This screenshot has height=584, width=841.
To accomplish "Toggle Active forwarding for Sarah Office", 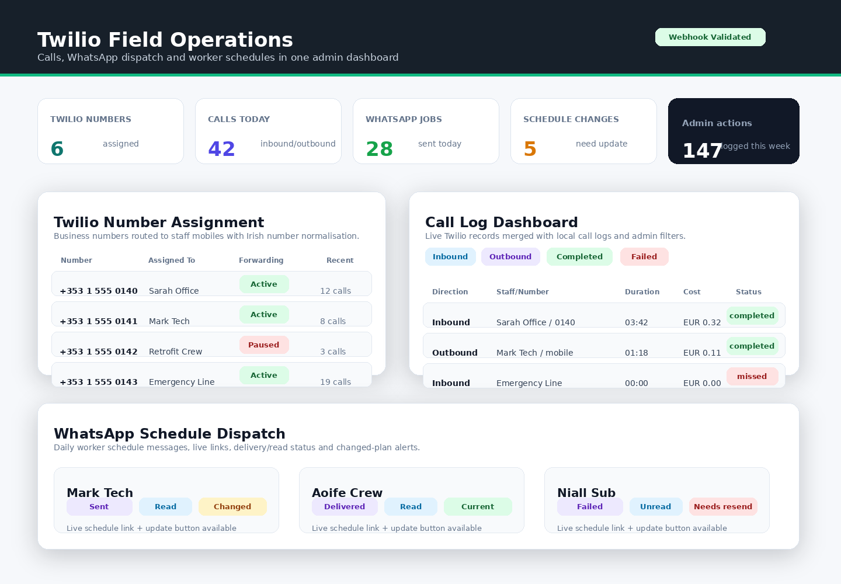I will tap(264, 284).
